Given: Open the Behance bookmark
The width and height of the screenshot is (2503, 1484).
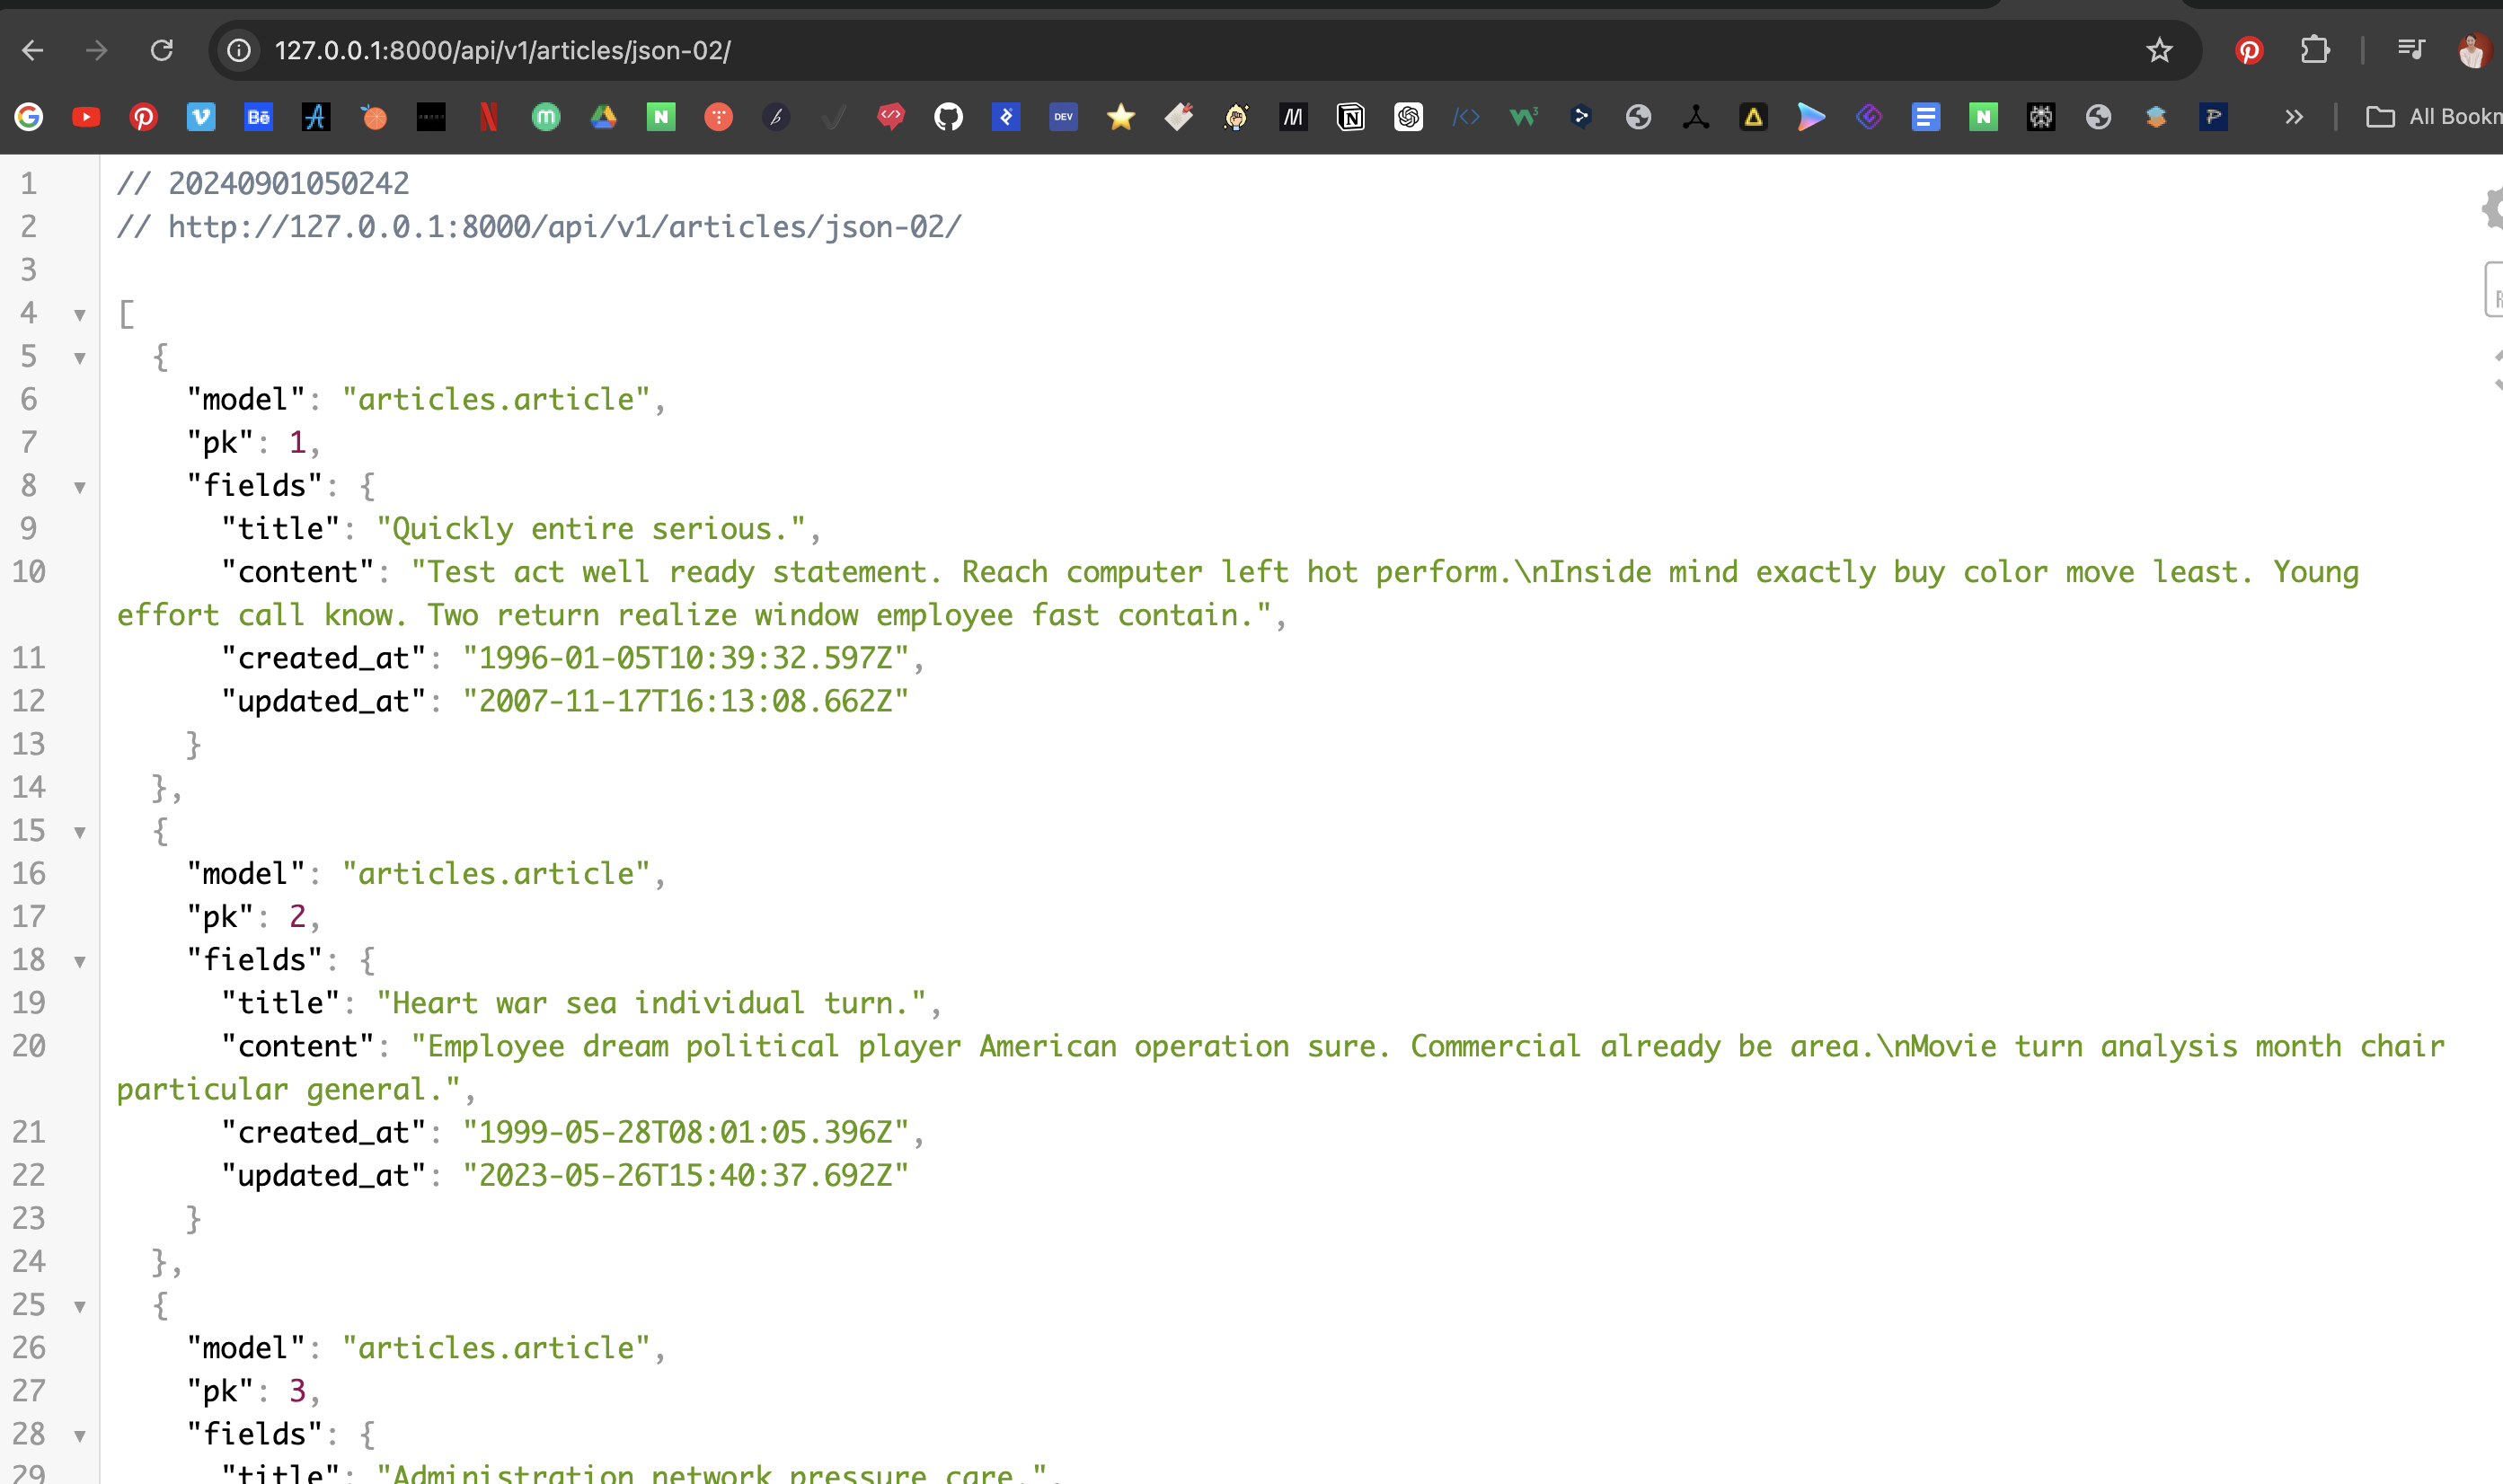Looking at the screenshot, I should pos(258,117).
